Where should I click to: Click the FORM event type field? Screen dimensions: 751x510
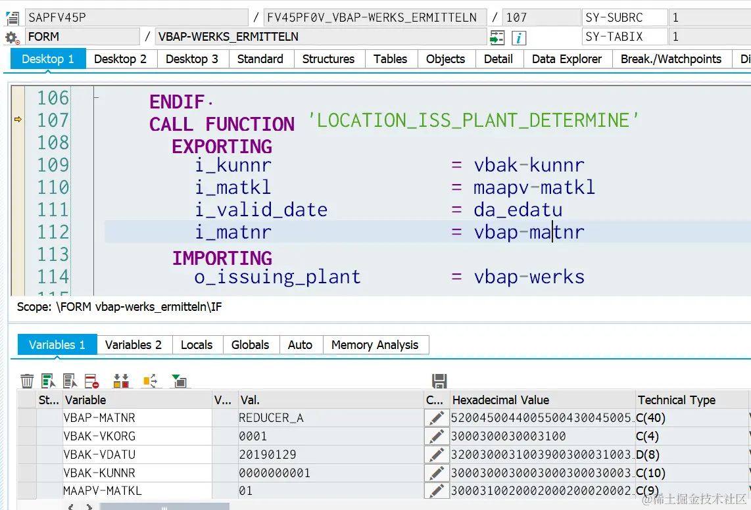82,37
